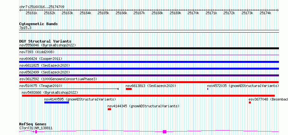288x135 pixels.
Task: Click the thin black nsv510075 variant line
Action: point(69,89)
